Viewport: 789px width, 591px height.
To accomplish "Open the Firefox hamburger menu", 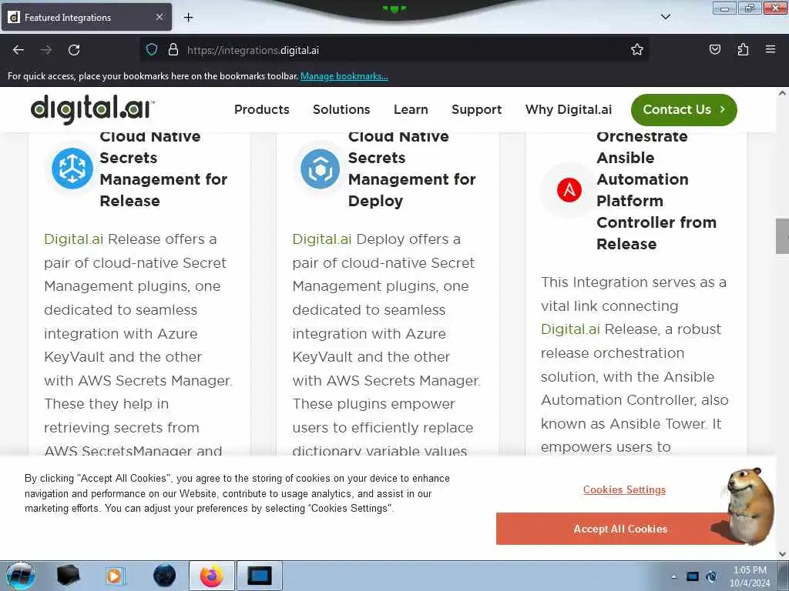I will pyautogui.click(x=771, y=50).
